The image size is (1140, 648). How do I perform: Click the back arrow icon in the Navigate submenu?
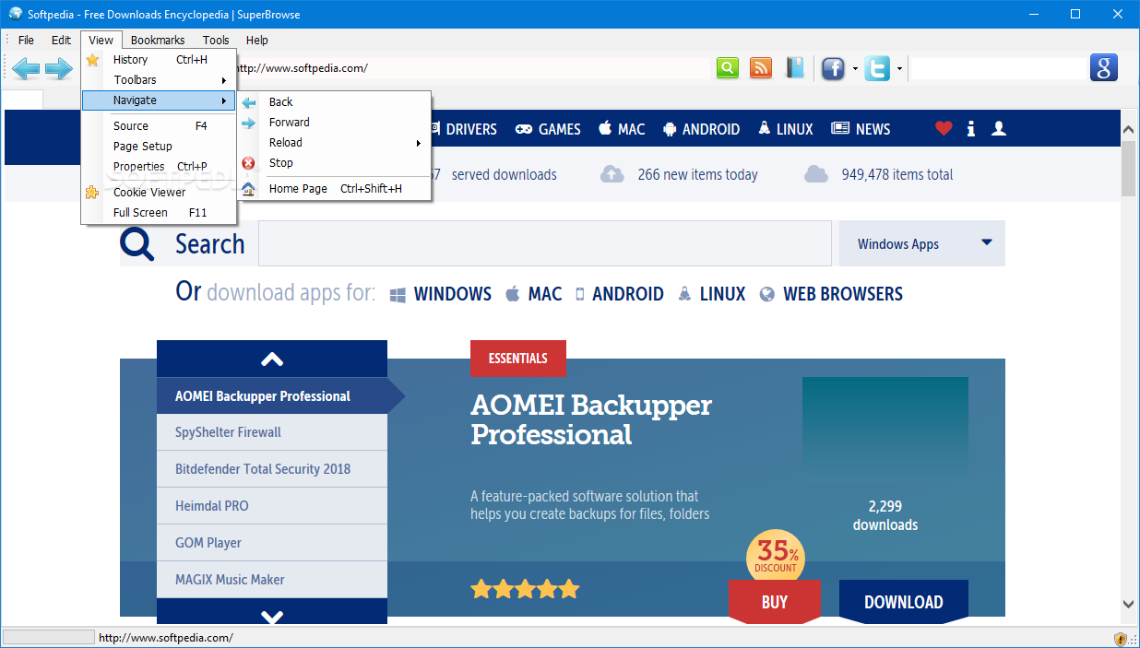249,102
